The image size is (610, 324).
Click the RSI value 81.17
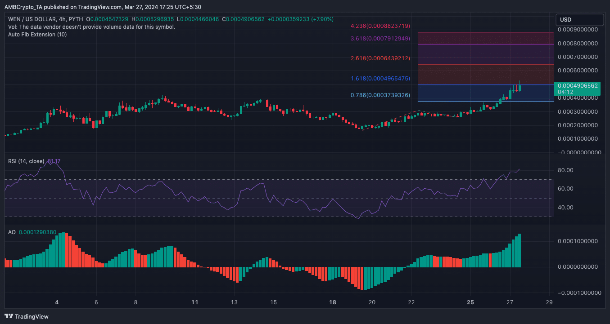(54, 161)
